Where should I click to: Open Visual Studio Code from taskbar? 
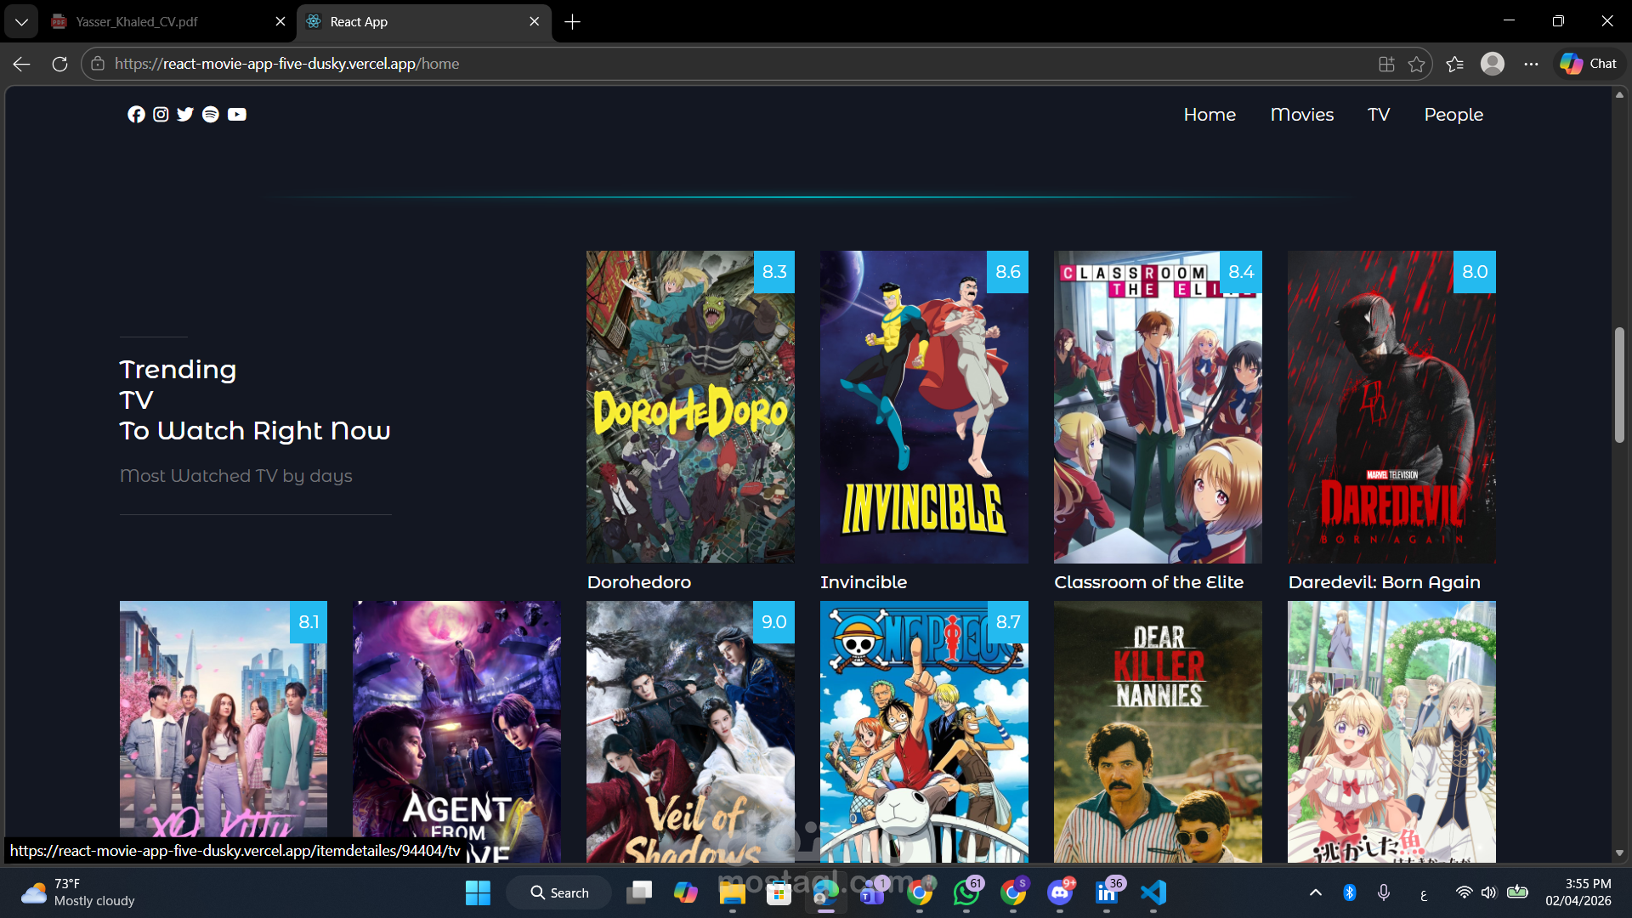click(1153, 892)
